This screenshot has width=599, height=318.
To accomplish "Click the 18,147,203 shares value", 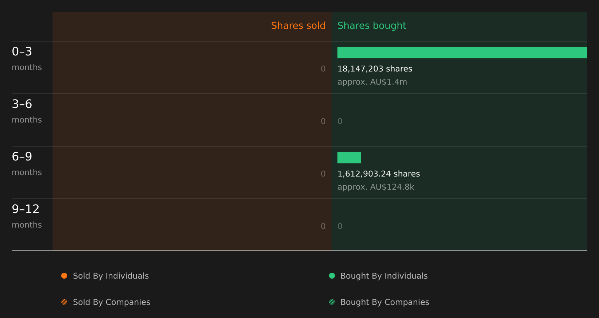I will point(375,69).
